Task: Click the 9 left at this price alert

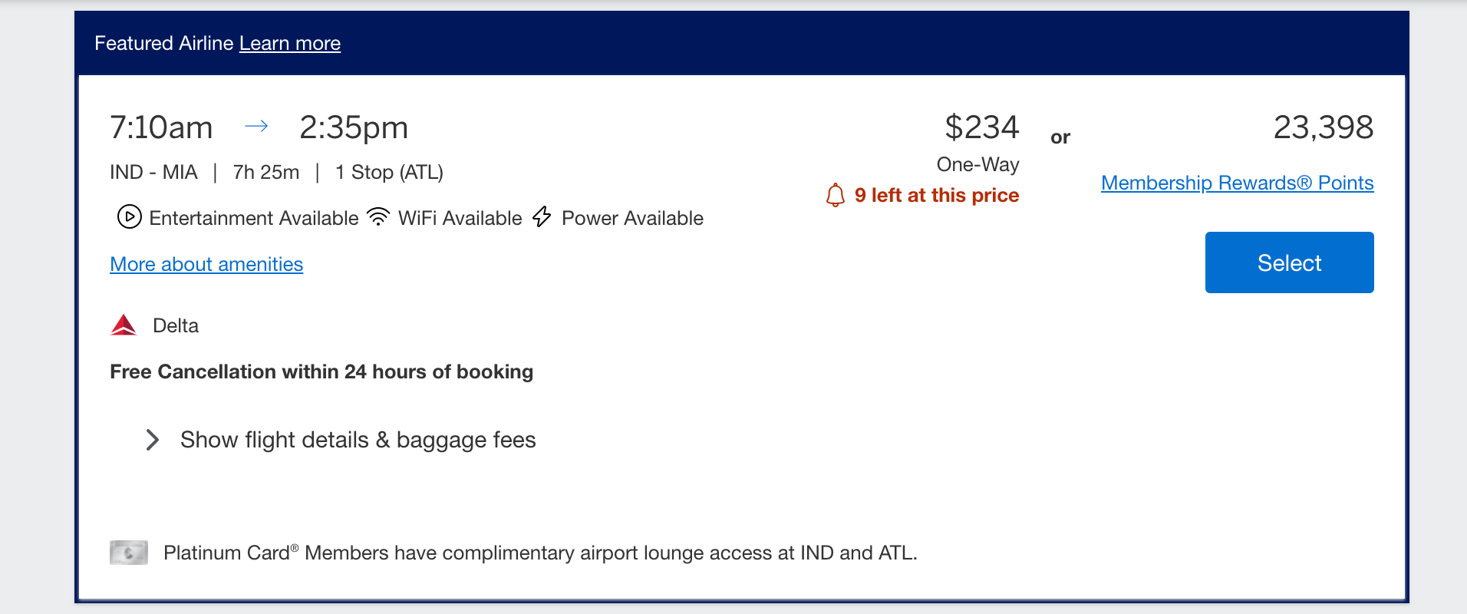Action: click(937, 195)
